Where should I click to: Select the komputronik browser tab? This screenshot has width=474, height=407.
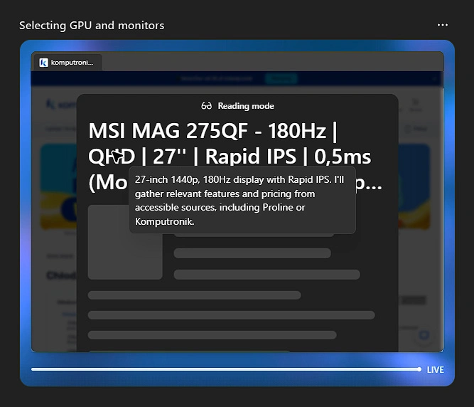click(68, 63)
